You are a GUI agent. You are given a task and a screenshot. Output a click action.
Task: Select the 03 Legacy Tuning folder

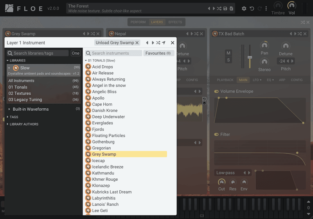tap(43, 99)
